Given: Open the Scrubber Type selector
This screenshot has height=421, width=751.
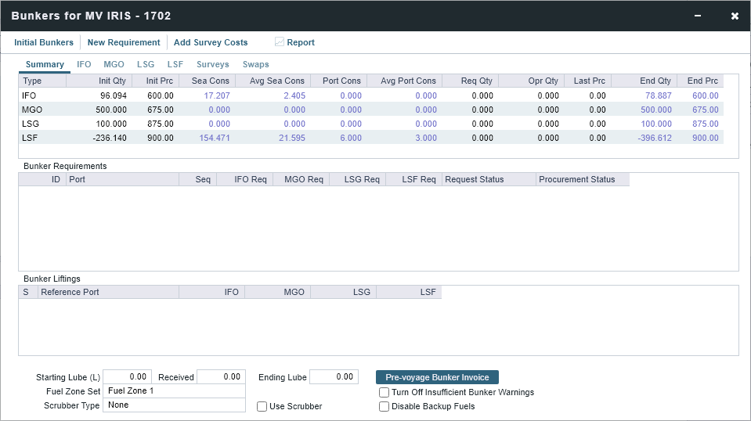Looking at the screenshot, I should tap(175, 405).
